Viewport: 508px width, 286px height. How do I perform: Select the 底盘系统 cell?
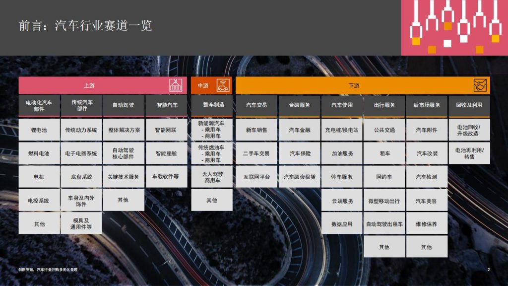click(x=81, y=177)
